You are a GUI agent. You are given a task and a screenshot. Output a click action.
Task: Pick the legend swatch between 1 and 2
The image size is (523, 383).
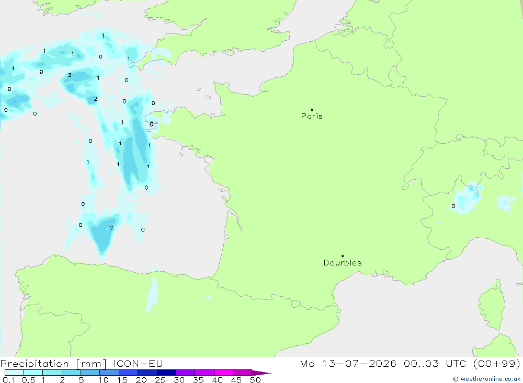[x=52, y=373]
